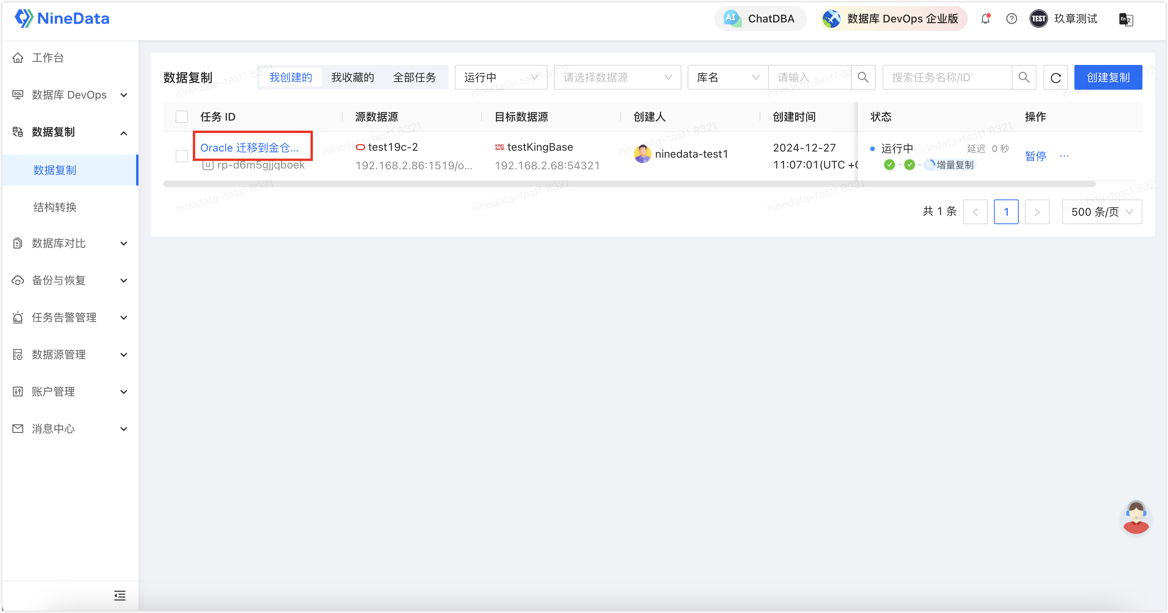Click 备份与恢复 cloud icon
This screenshot has width=1168, height=613.
[x=18, y=281]
